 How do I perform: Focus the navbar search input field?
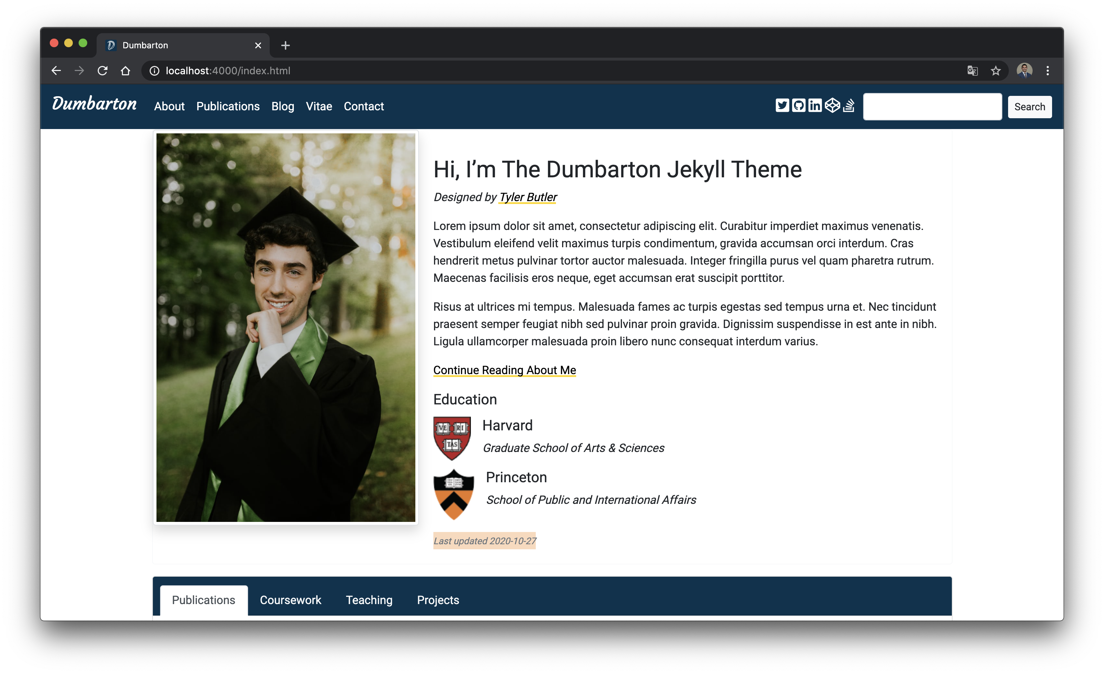pyautogui.click(x=932, y=107)
